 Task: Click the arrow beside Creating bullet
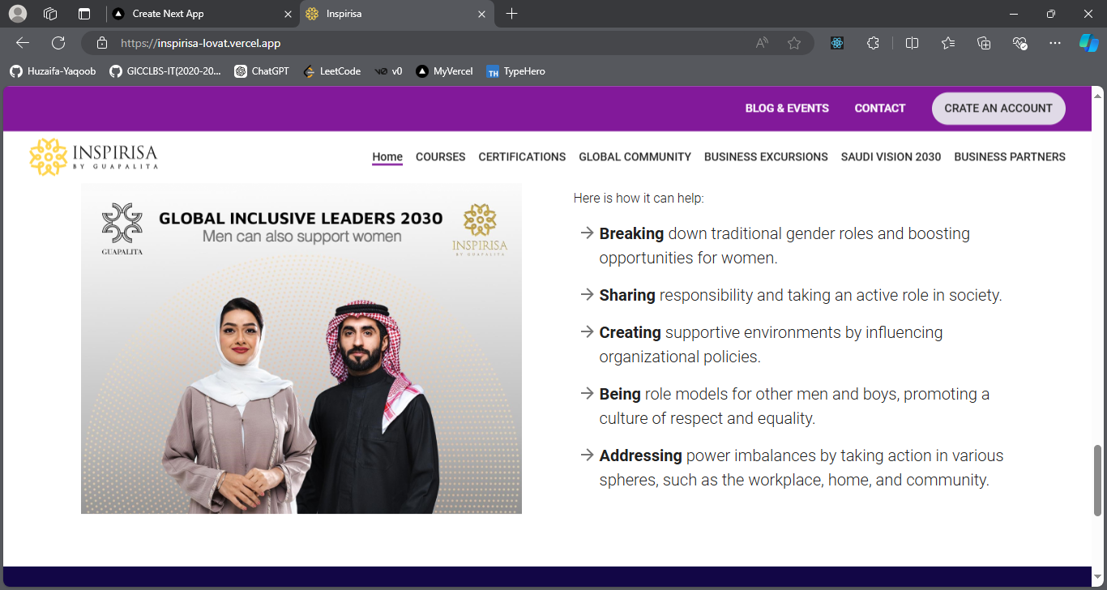588,332
